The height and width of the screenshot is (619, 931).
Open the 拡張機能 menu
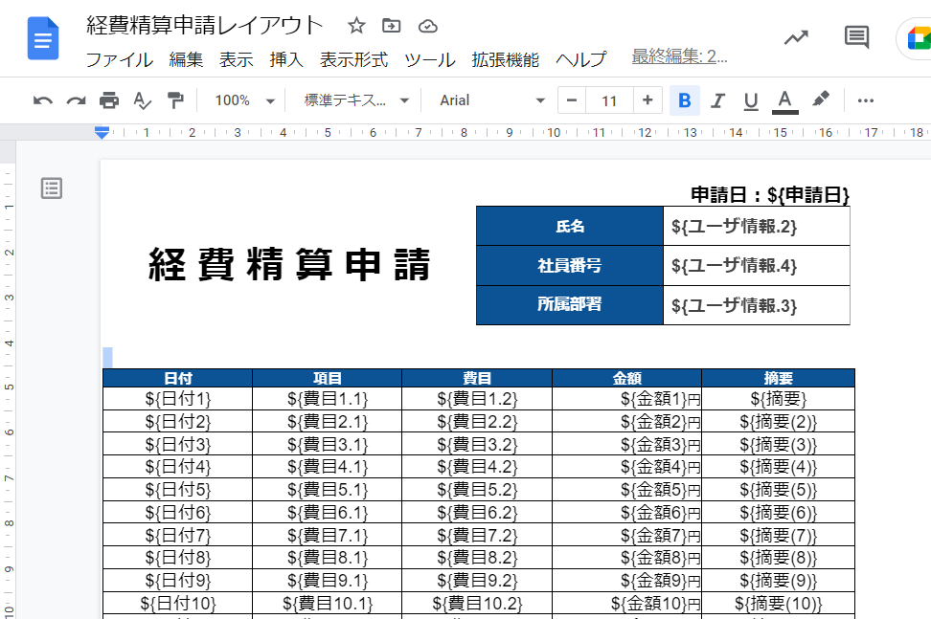coord(506,59)
